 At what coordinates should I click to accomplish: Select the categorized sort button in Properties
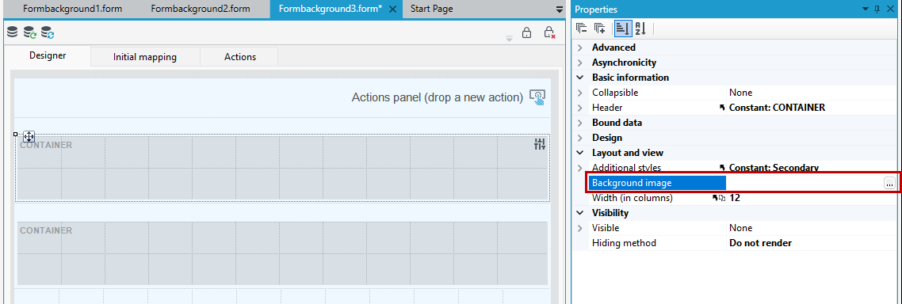tap(622, 28)
